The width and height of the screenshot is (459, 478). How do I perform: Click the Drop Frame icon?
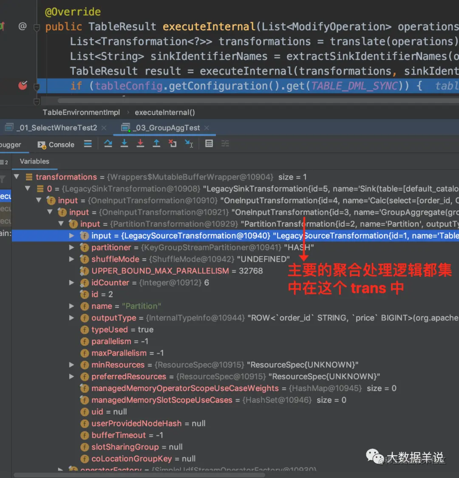[x=173, y=143]
